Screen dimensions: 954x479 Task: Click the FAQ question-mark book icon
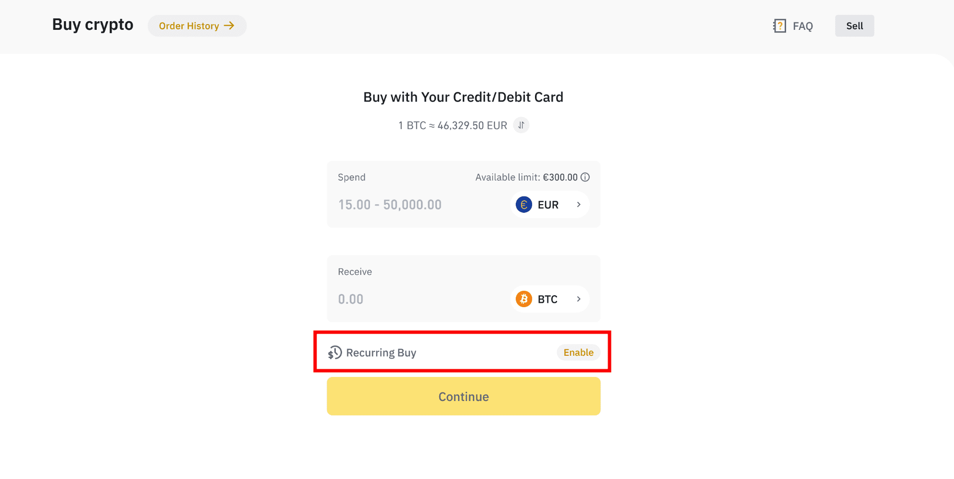[779, 26]
